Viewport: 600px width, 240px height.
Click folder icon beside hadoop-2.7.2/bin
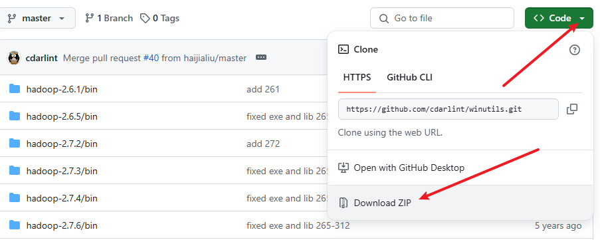pyautogui.click(x=15, y=143)
